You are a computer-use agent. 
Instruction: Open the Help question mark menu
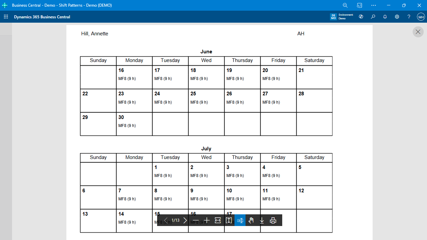pos(409,17)
